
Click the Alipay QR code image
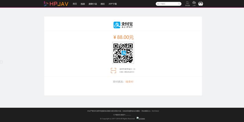tap(123, 53)
